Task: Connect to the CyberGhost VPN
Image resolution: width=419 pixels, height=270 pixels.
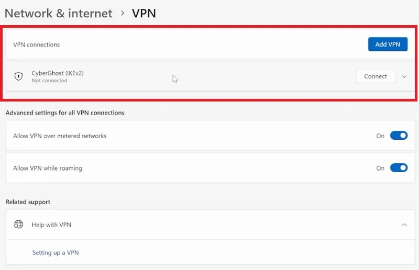Action: tap(375, 76)
